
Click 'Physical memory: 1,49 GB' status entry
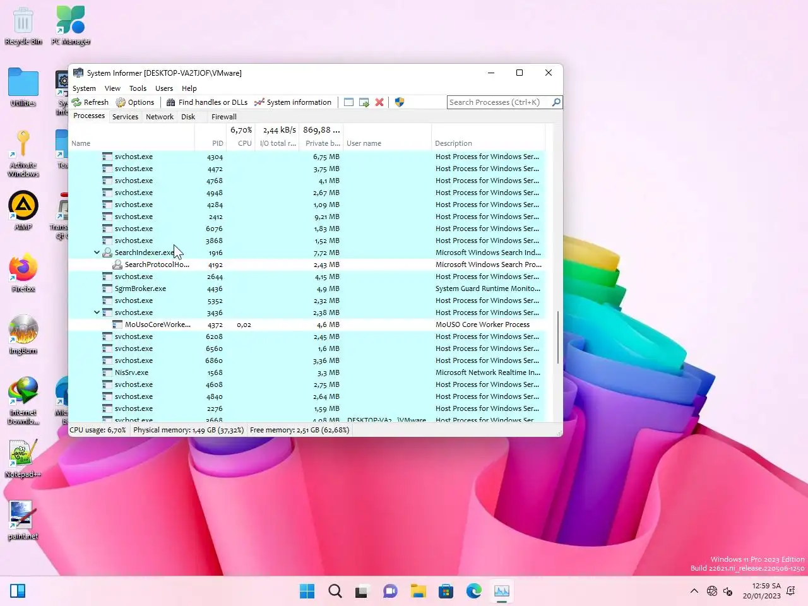(188, 430)
